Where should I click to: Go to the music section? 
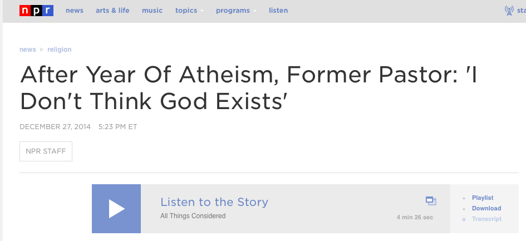click(152, 11)
